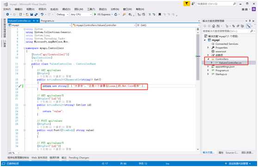The height and width of the screenshot is (167, 258).
Task: Open the View menu
Action: (31, 9)
